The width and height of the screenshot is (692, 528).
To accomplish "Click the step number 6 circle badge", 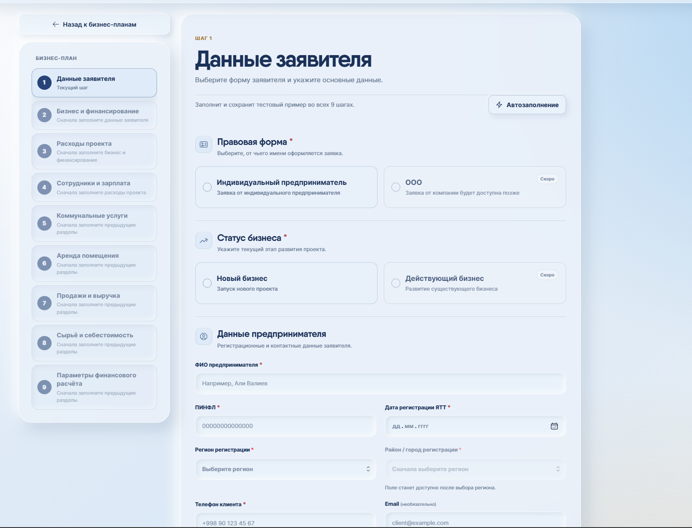I will pos(44,264).
